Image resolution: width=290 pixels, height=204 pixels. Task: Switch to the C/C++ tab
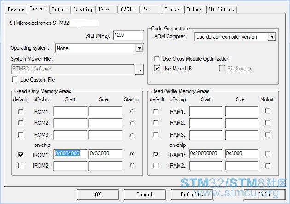(128, 9)
